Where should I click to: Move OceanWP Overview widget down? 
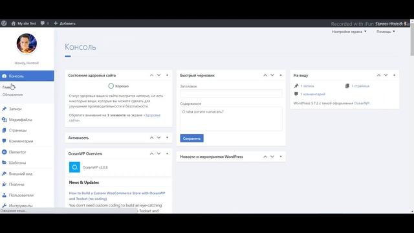(158, 153)
